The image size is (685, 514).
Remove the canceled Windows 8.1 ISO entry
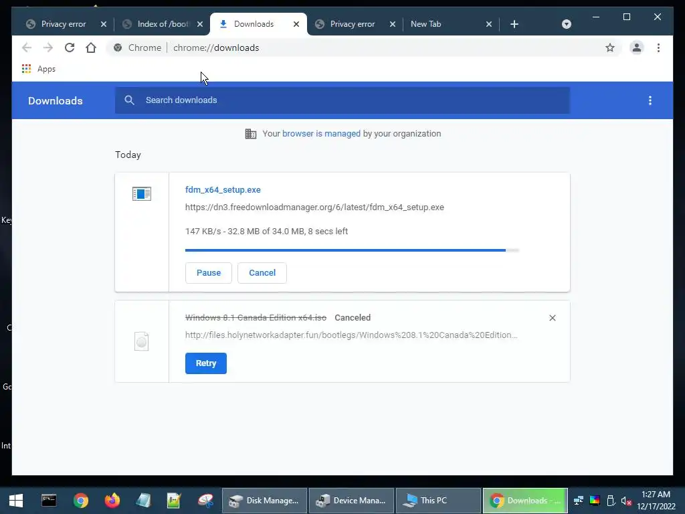[x=552, y=318]
